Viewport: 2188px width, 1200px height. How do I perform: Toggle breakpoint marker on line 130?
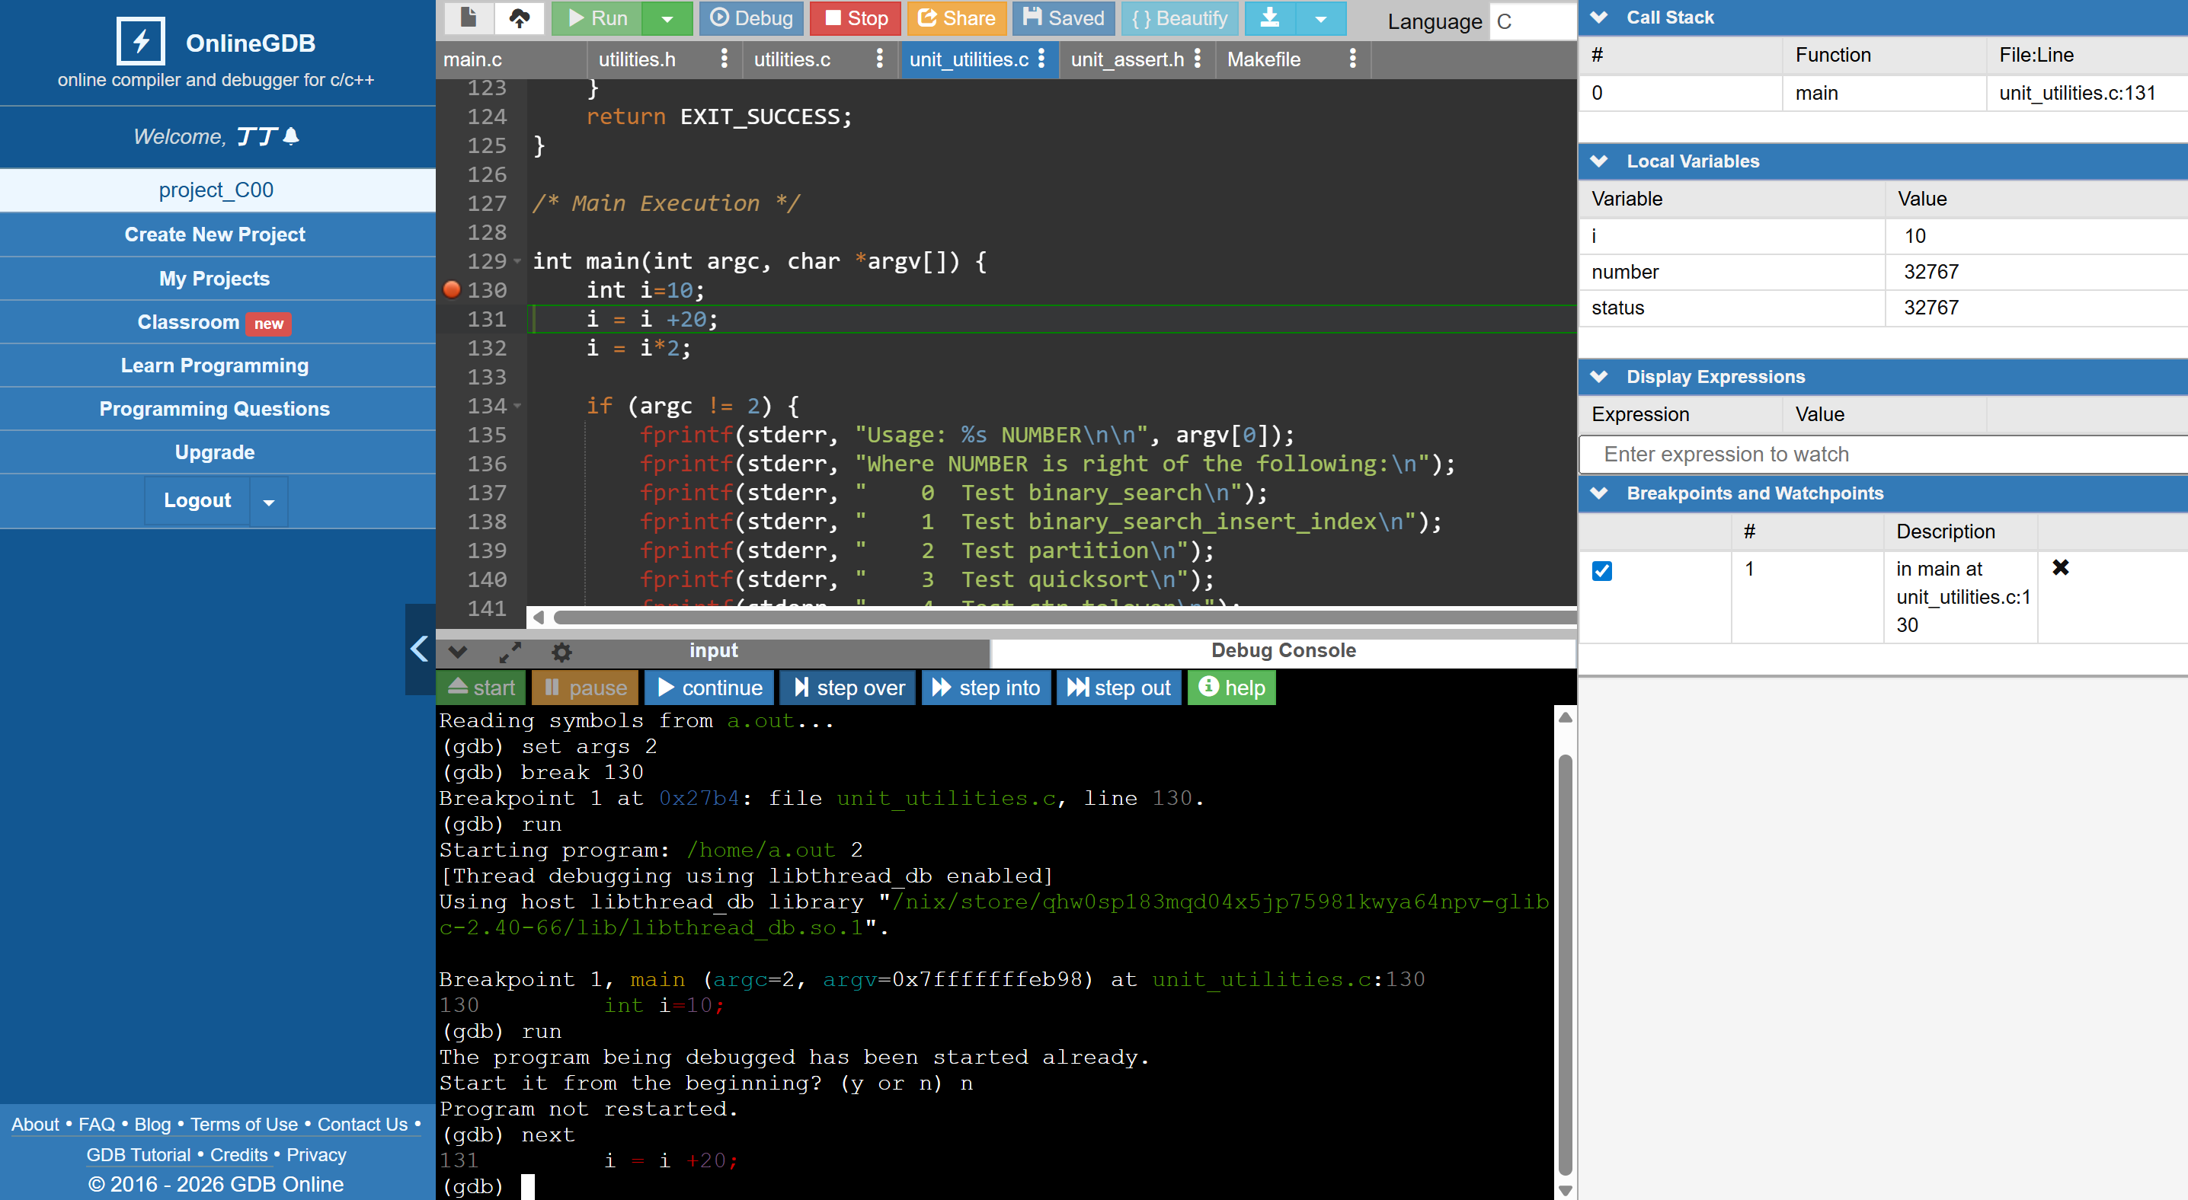[x=452, y=290]
